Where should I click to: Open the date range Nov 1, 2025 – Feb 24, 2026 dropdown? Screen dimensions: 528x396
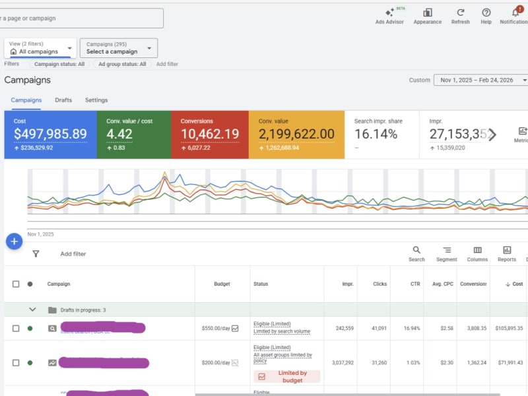[482, 80]
